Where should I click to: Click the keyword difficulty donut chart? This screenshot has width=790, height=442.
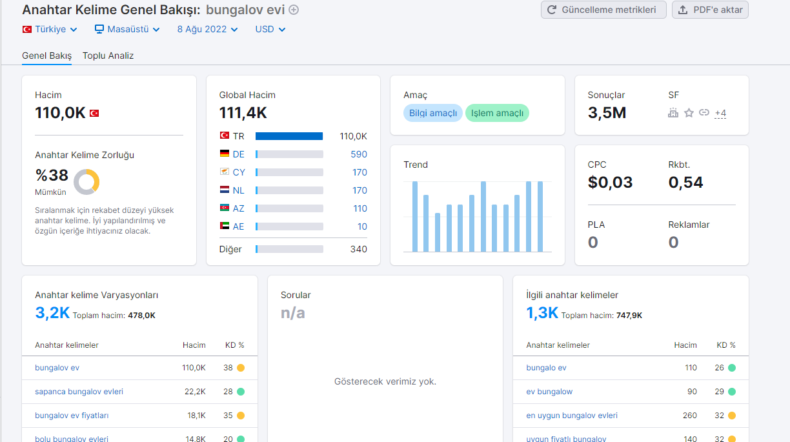click(86, 182)
